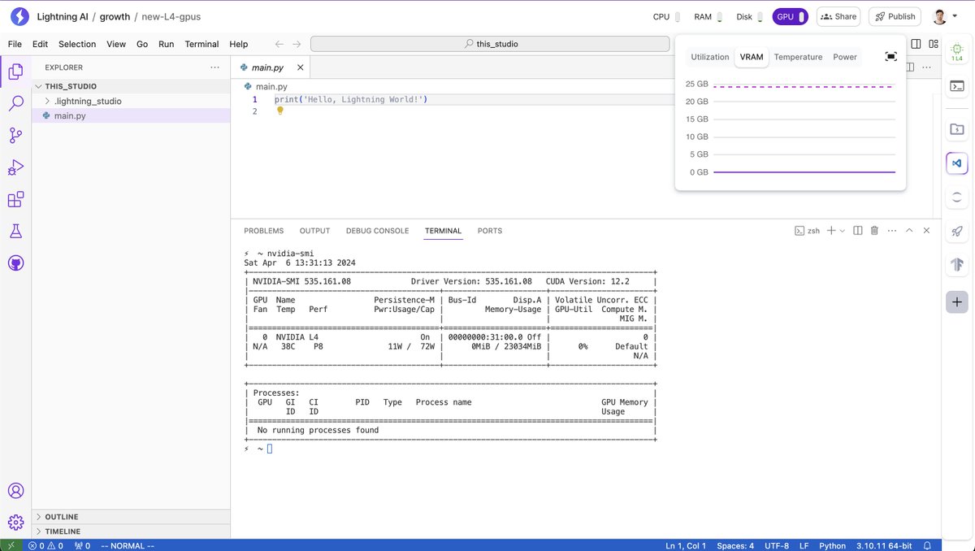
Task: Collapse the THIS_STUDIO folder section
Action: (129, 86)
